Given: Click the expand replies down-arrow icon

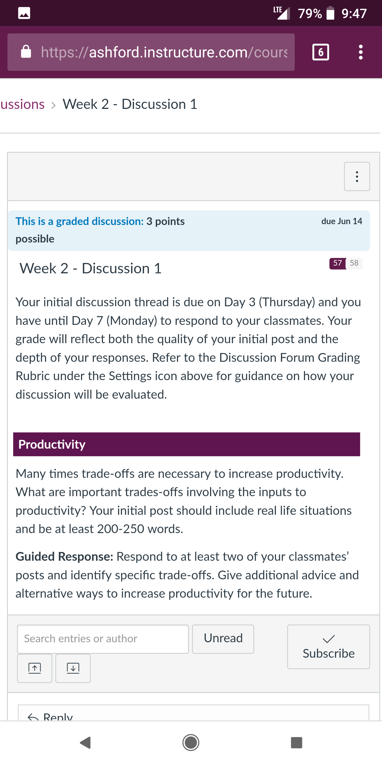Looking at the screenshot, I should 73,668.
